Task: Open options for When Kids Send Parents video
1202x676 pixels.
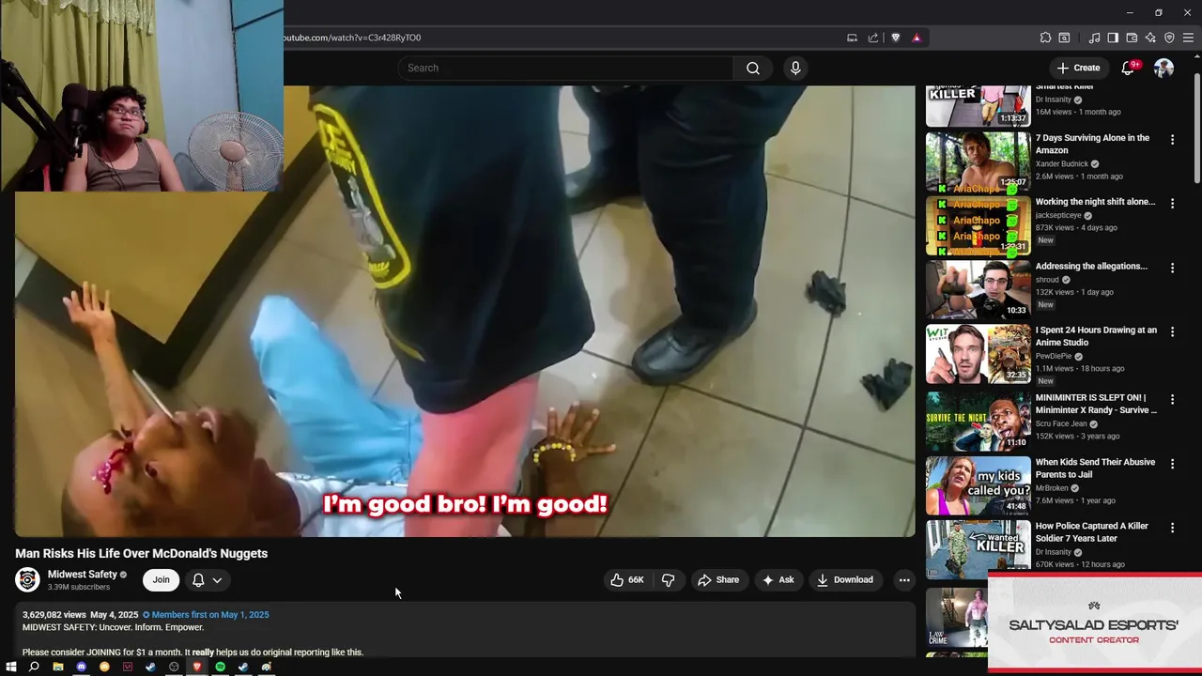Action: click(1172, 464)
